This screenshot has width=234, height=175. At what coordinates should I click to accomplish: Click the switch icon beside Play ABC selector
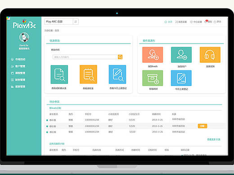76,22
